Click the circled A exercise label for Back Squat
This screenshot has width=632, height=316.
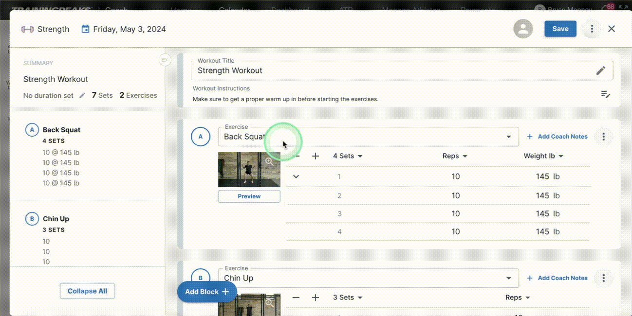click(201, 137)
